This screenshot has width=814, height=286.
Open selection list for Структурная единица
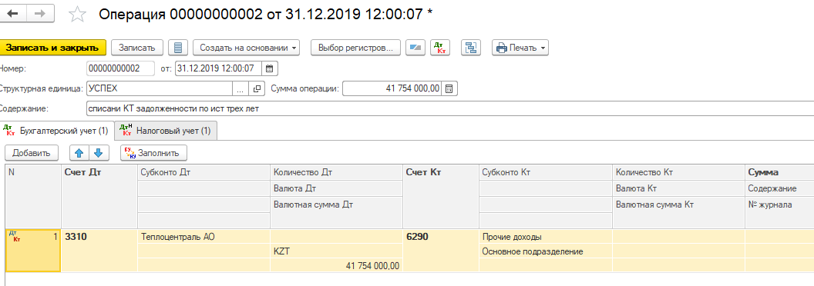pos(240,88)
